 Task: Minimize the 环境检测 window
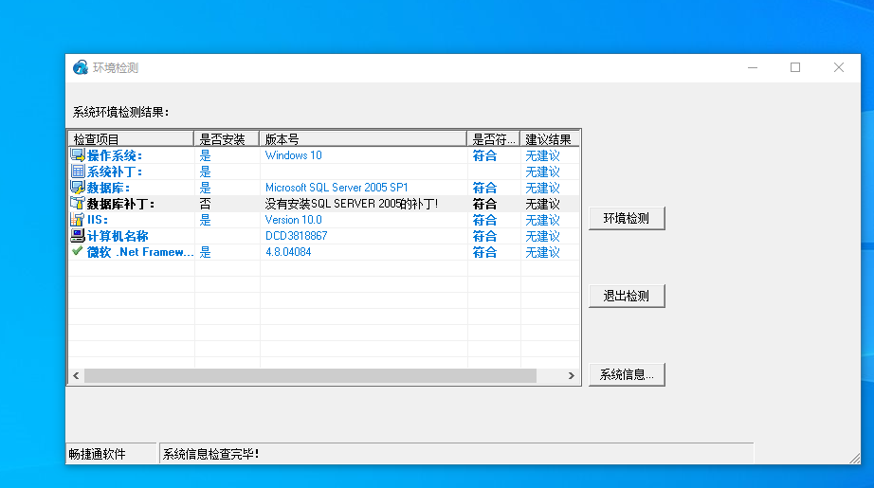pyautogui.click(x=753, y=67)
